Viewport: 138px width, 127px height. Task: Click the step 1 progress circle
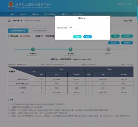tap(33, 49)
